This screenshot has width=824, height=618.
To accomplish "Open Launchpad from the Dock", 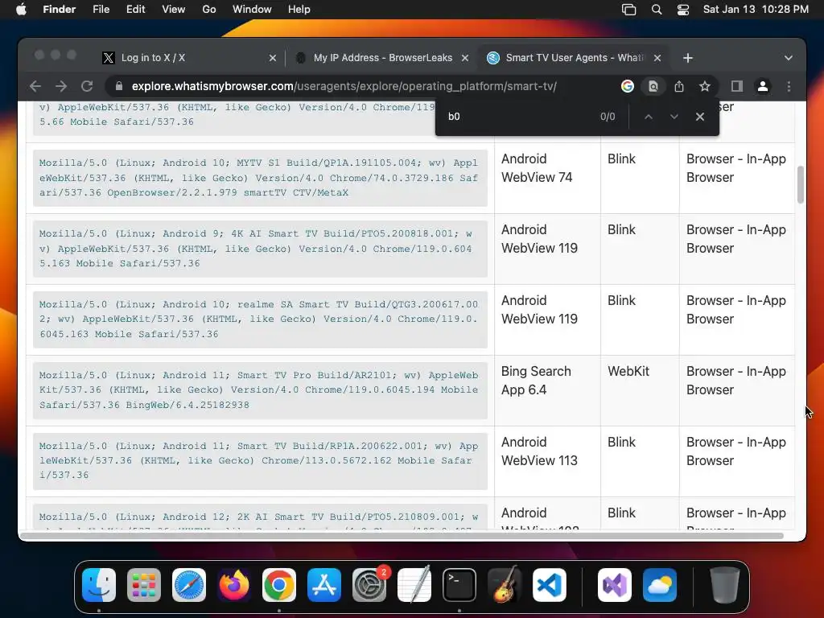I will (144, 585).
